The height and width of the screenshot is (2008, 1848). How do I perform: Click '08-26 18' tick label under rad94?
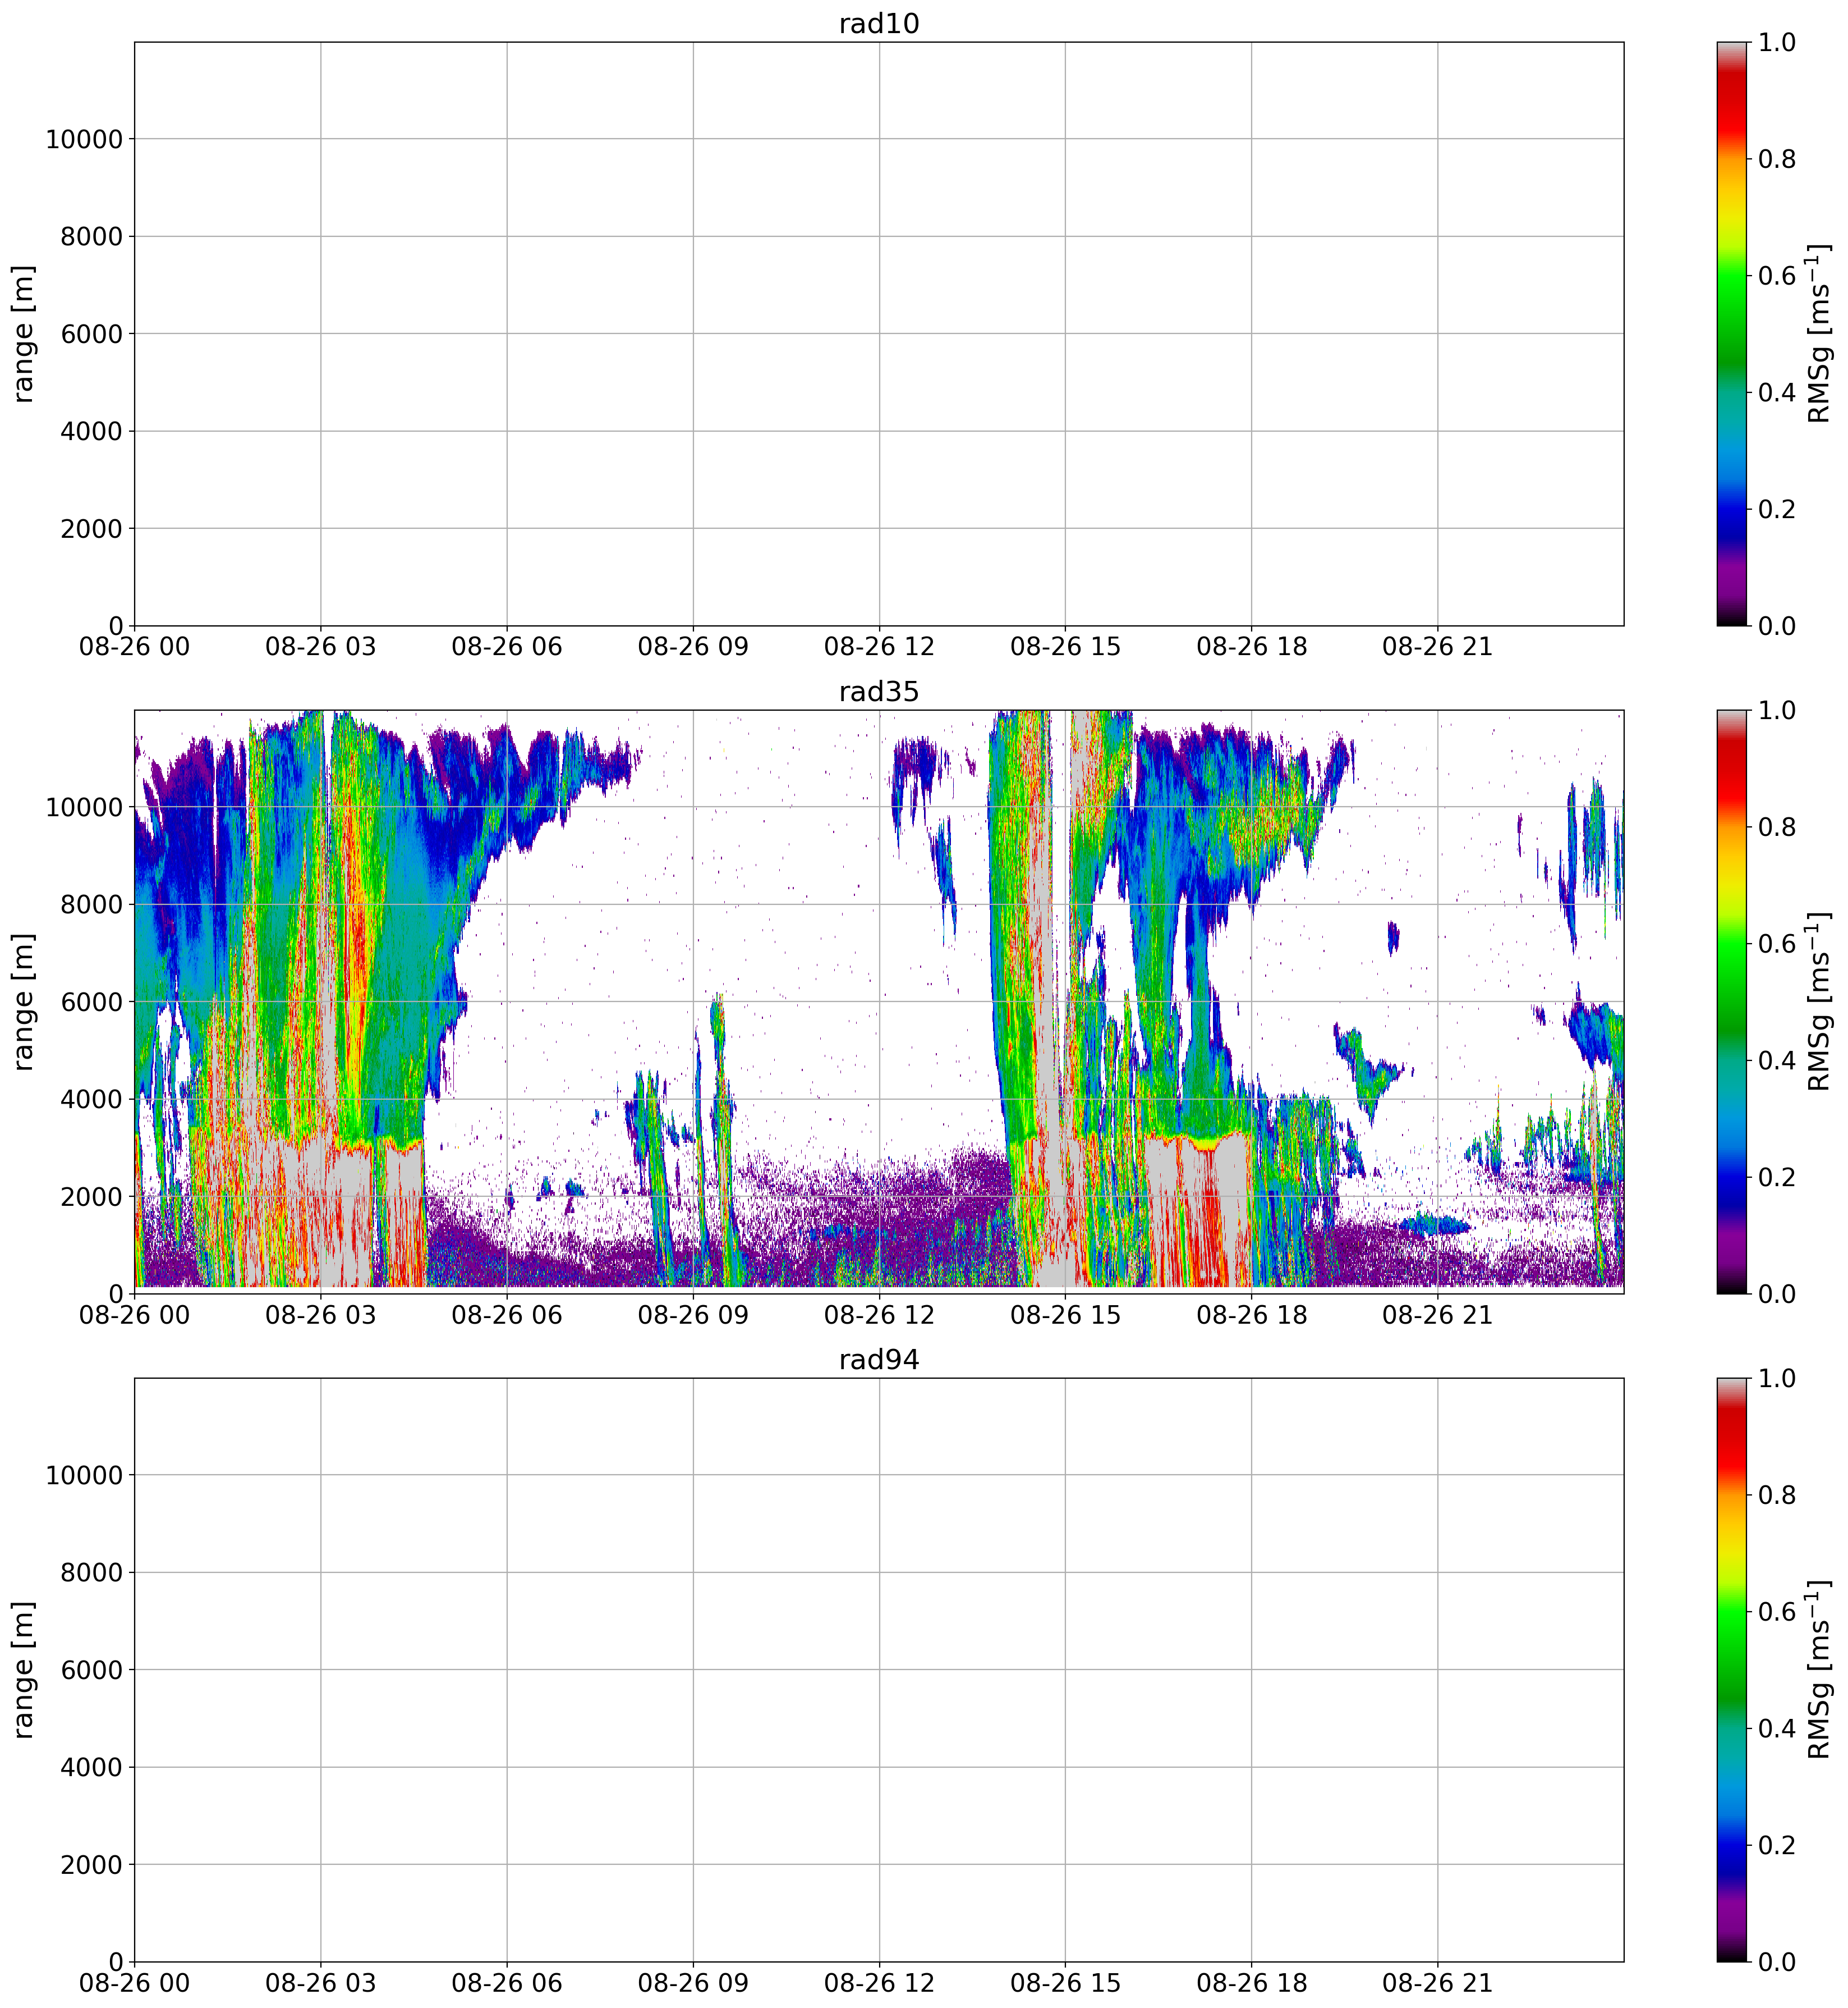[1251, 1983]
